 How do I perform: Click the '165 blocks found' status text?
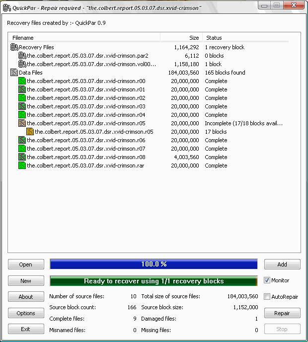pos(225,73)
